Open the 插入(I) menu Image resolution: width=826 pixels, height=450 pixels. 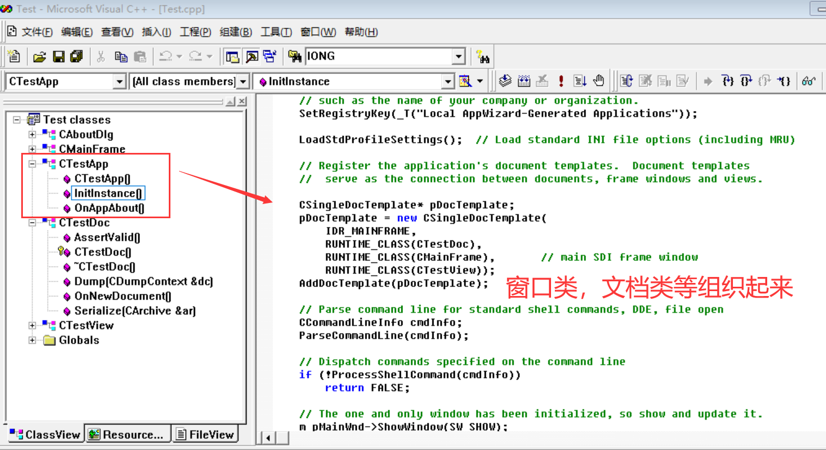pos(156,32)
